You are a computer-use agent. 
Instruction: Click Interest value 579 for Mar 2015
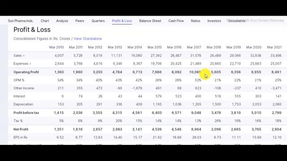pyautogui.click(x=158, y=96)
